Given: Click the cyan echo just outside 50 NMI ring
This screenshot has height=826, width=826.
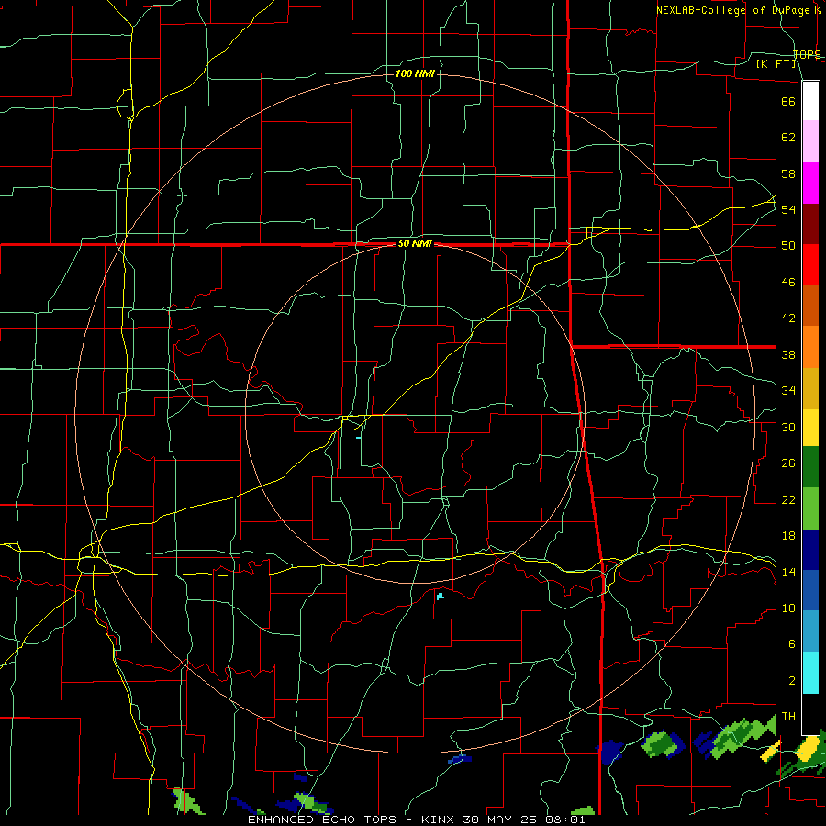Looking at the screenshot, I should [440, 597].
